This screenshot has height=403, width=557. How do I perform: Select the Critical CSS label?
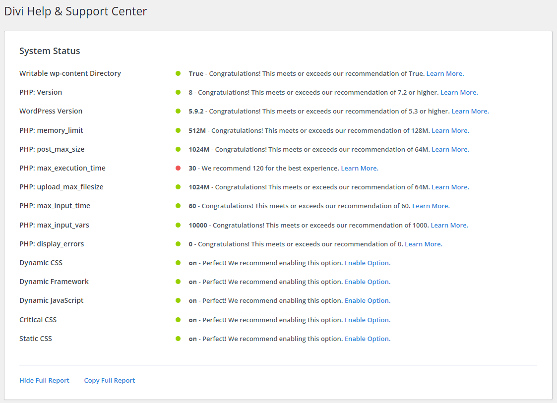(x=38, y=320)
